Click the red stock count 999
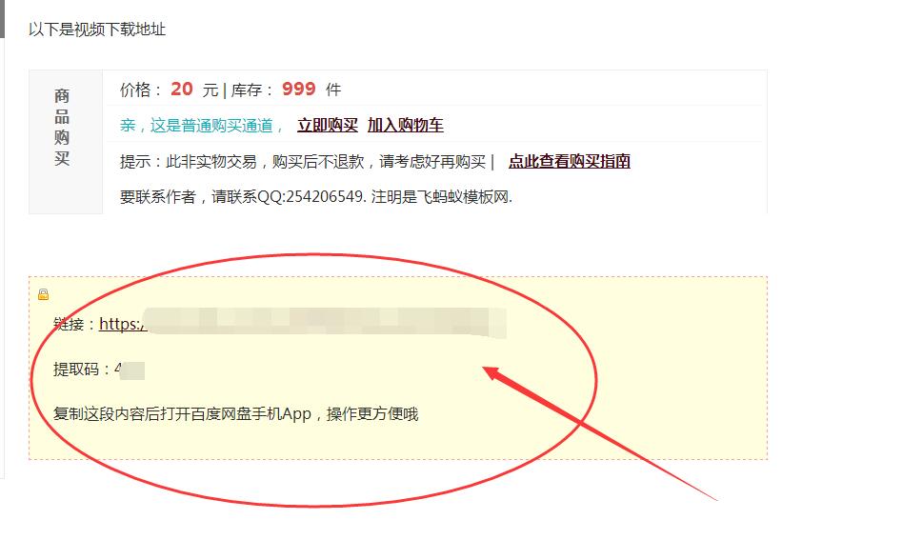This screenshot has width=922, height=540. (x=299, y=90)
